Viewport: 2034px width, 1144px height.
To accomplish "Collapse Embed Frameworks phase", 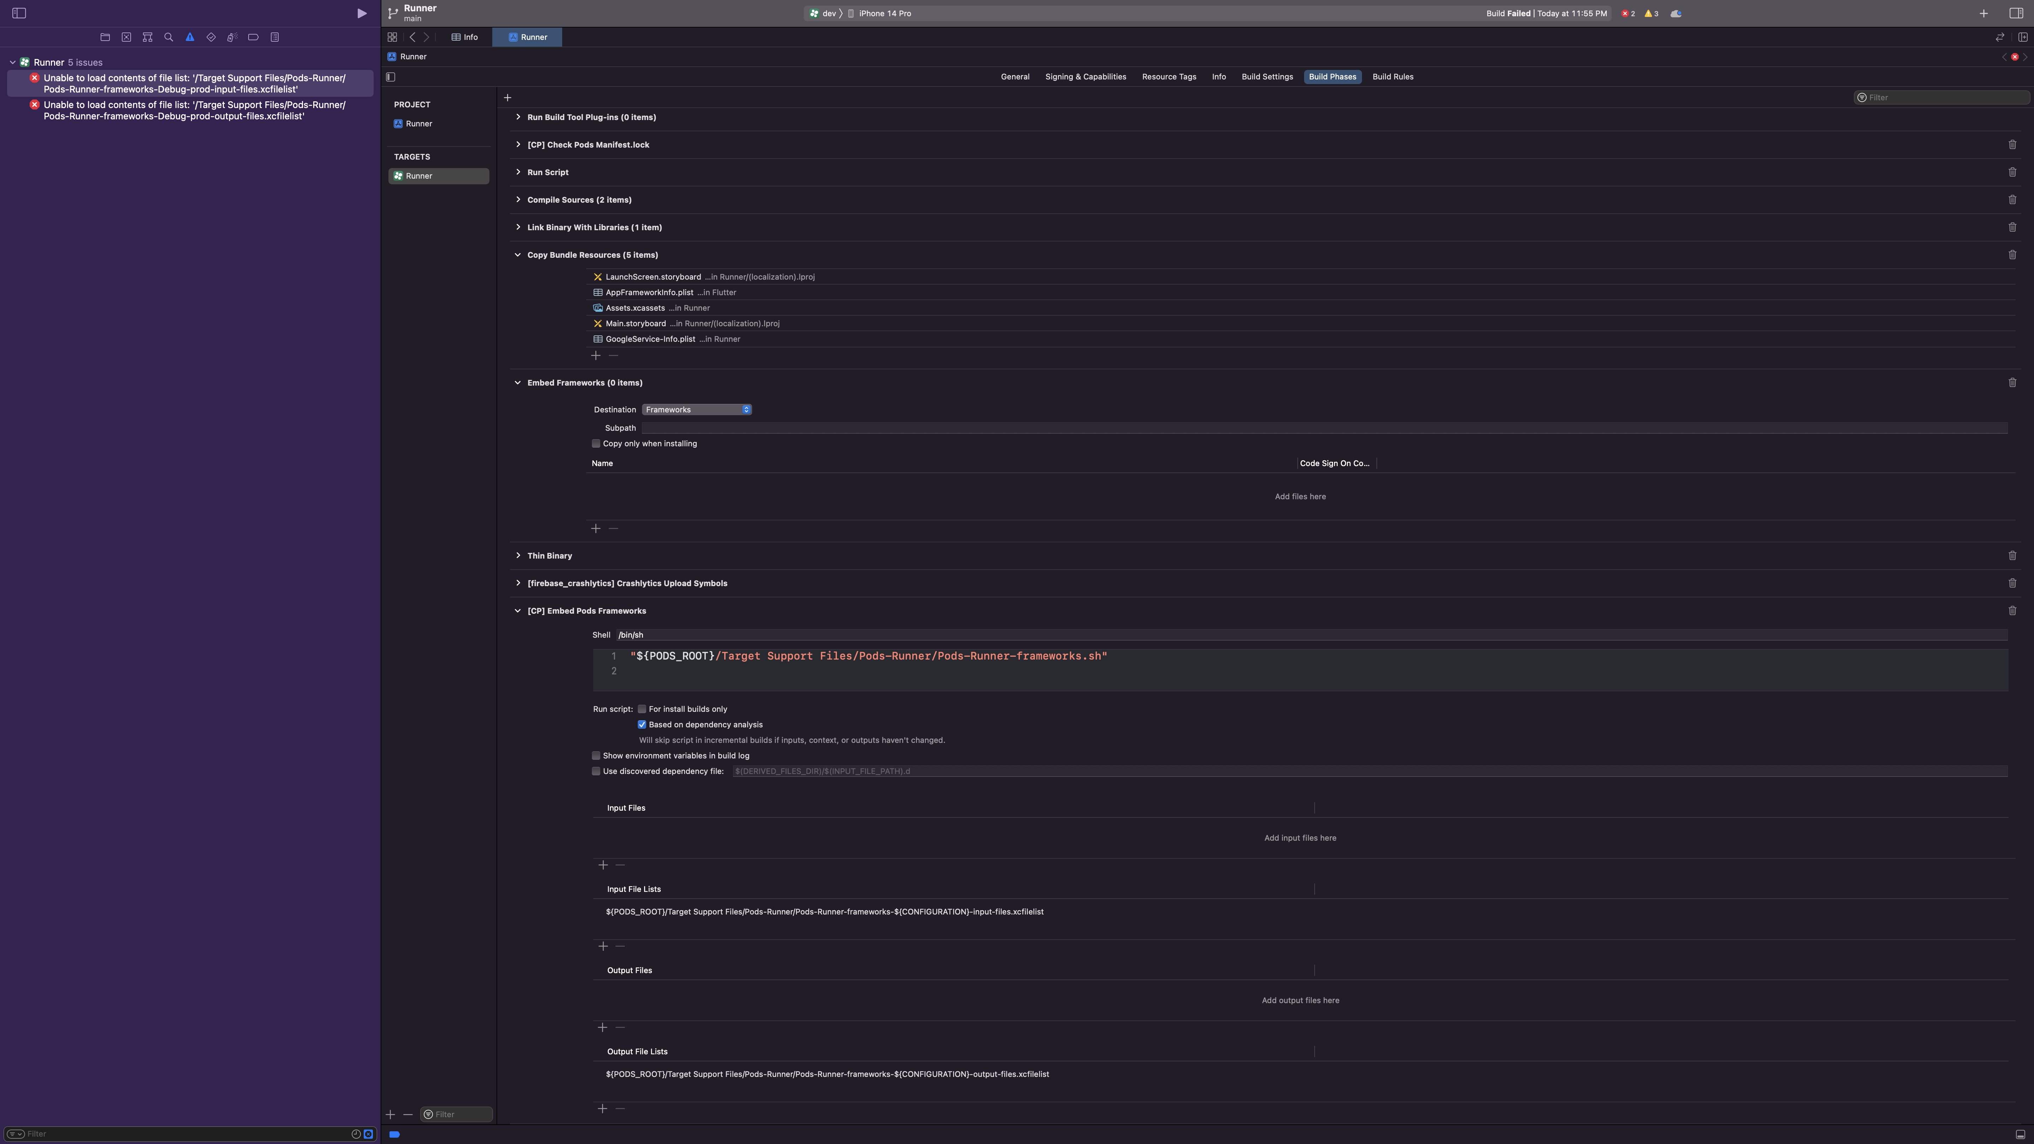I will [518, 383].
